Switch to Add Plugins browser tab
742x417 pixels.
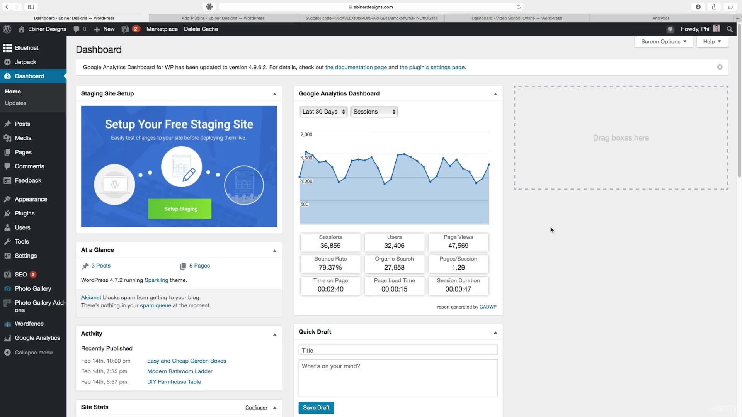223,18
